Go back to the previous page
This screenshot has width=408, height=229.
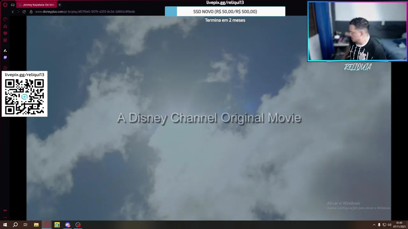(x=13, y=12)
